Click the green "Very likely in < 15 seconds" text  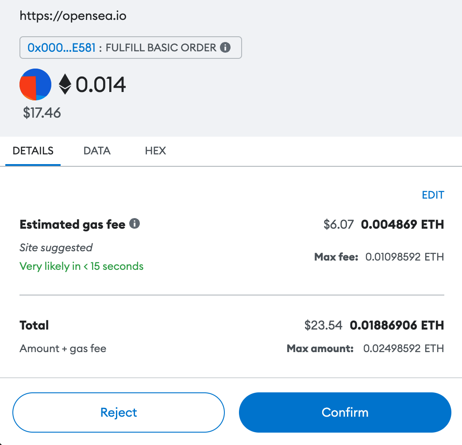(x=81, y=266)
